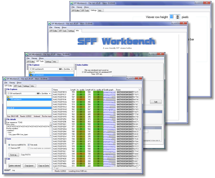Click the Copy as Fasta button
This screenshot has height=178, width=215.
point(44,166)
